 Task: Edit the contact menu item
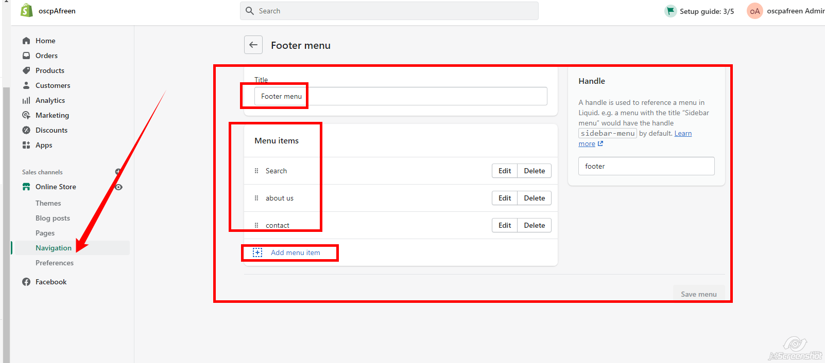click(505, 225)
